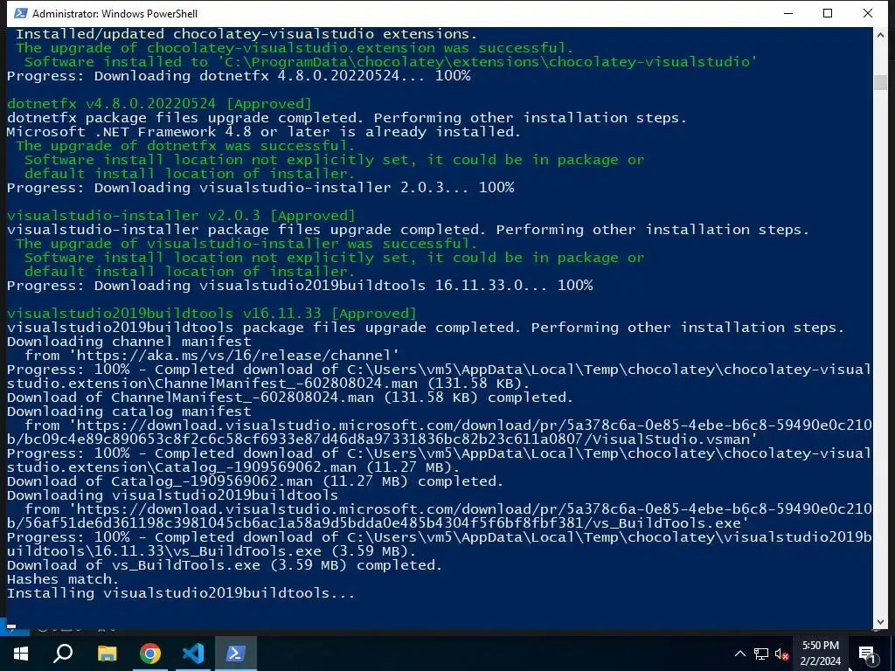This screenshot has height=671, width=895.
Task: Click the PowerShell icon in the title bar
Action: (x=21, y=13)
